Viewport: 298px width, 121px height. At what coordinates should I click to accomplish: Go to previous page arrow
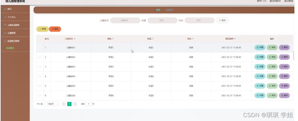(64, 104)
